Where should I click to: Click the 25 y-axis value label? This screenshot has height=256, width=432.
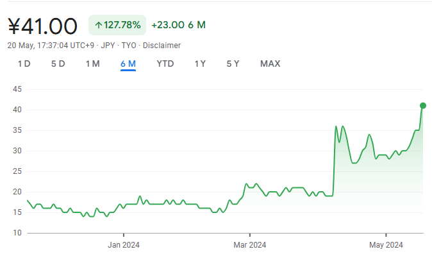tap(17, 171)
